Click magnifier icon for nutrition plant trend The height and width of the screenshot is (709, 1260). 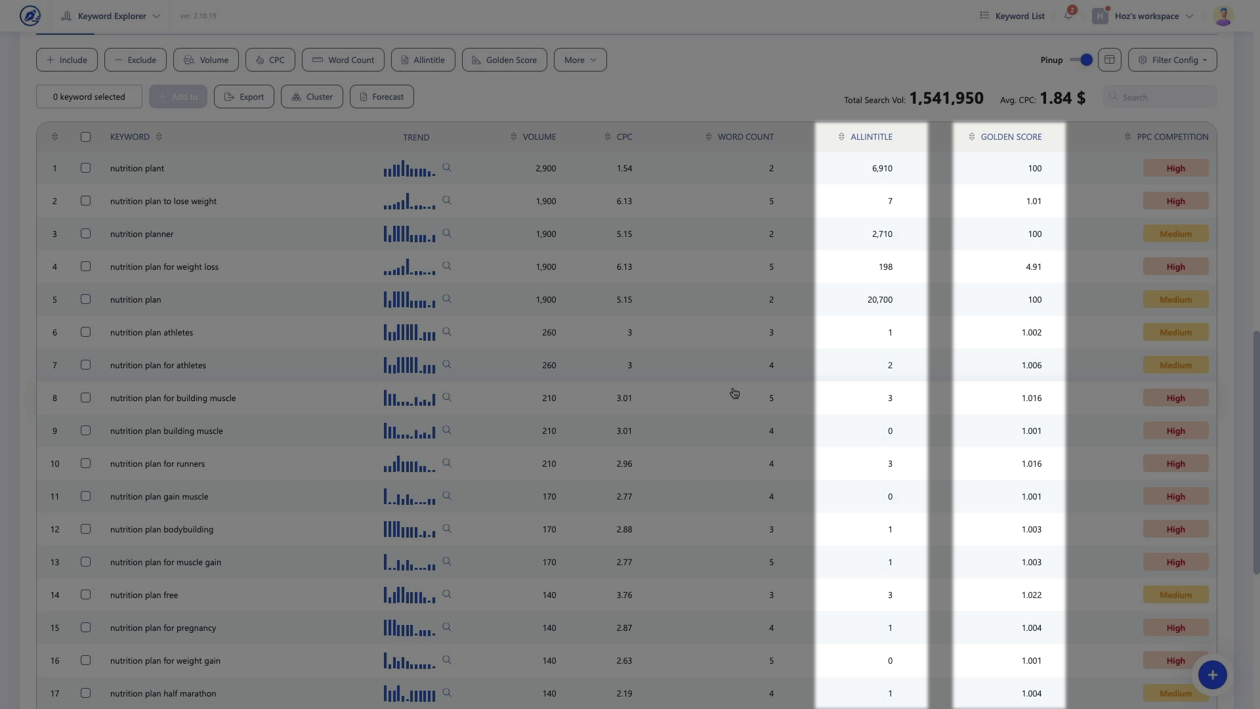tap(447, 168)
